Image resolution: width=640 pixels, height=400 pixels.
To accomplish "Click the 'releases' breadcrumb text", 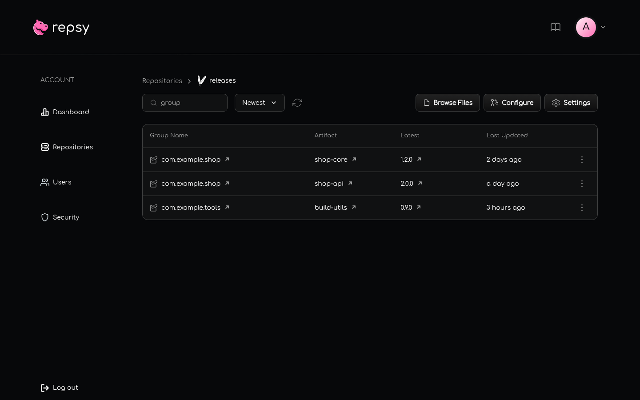I will pos(223,80).
